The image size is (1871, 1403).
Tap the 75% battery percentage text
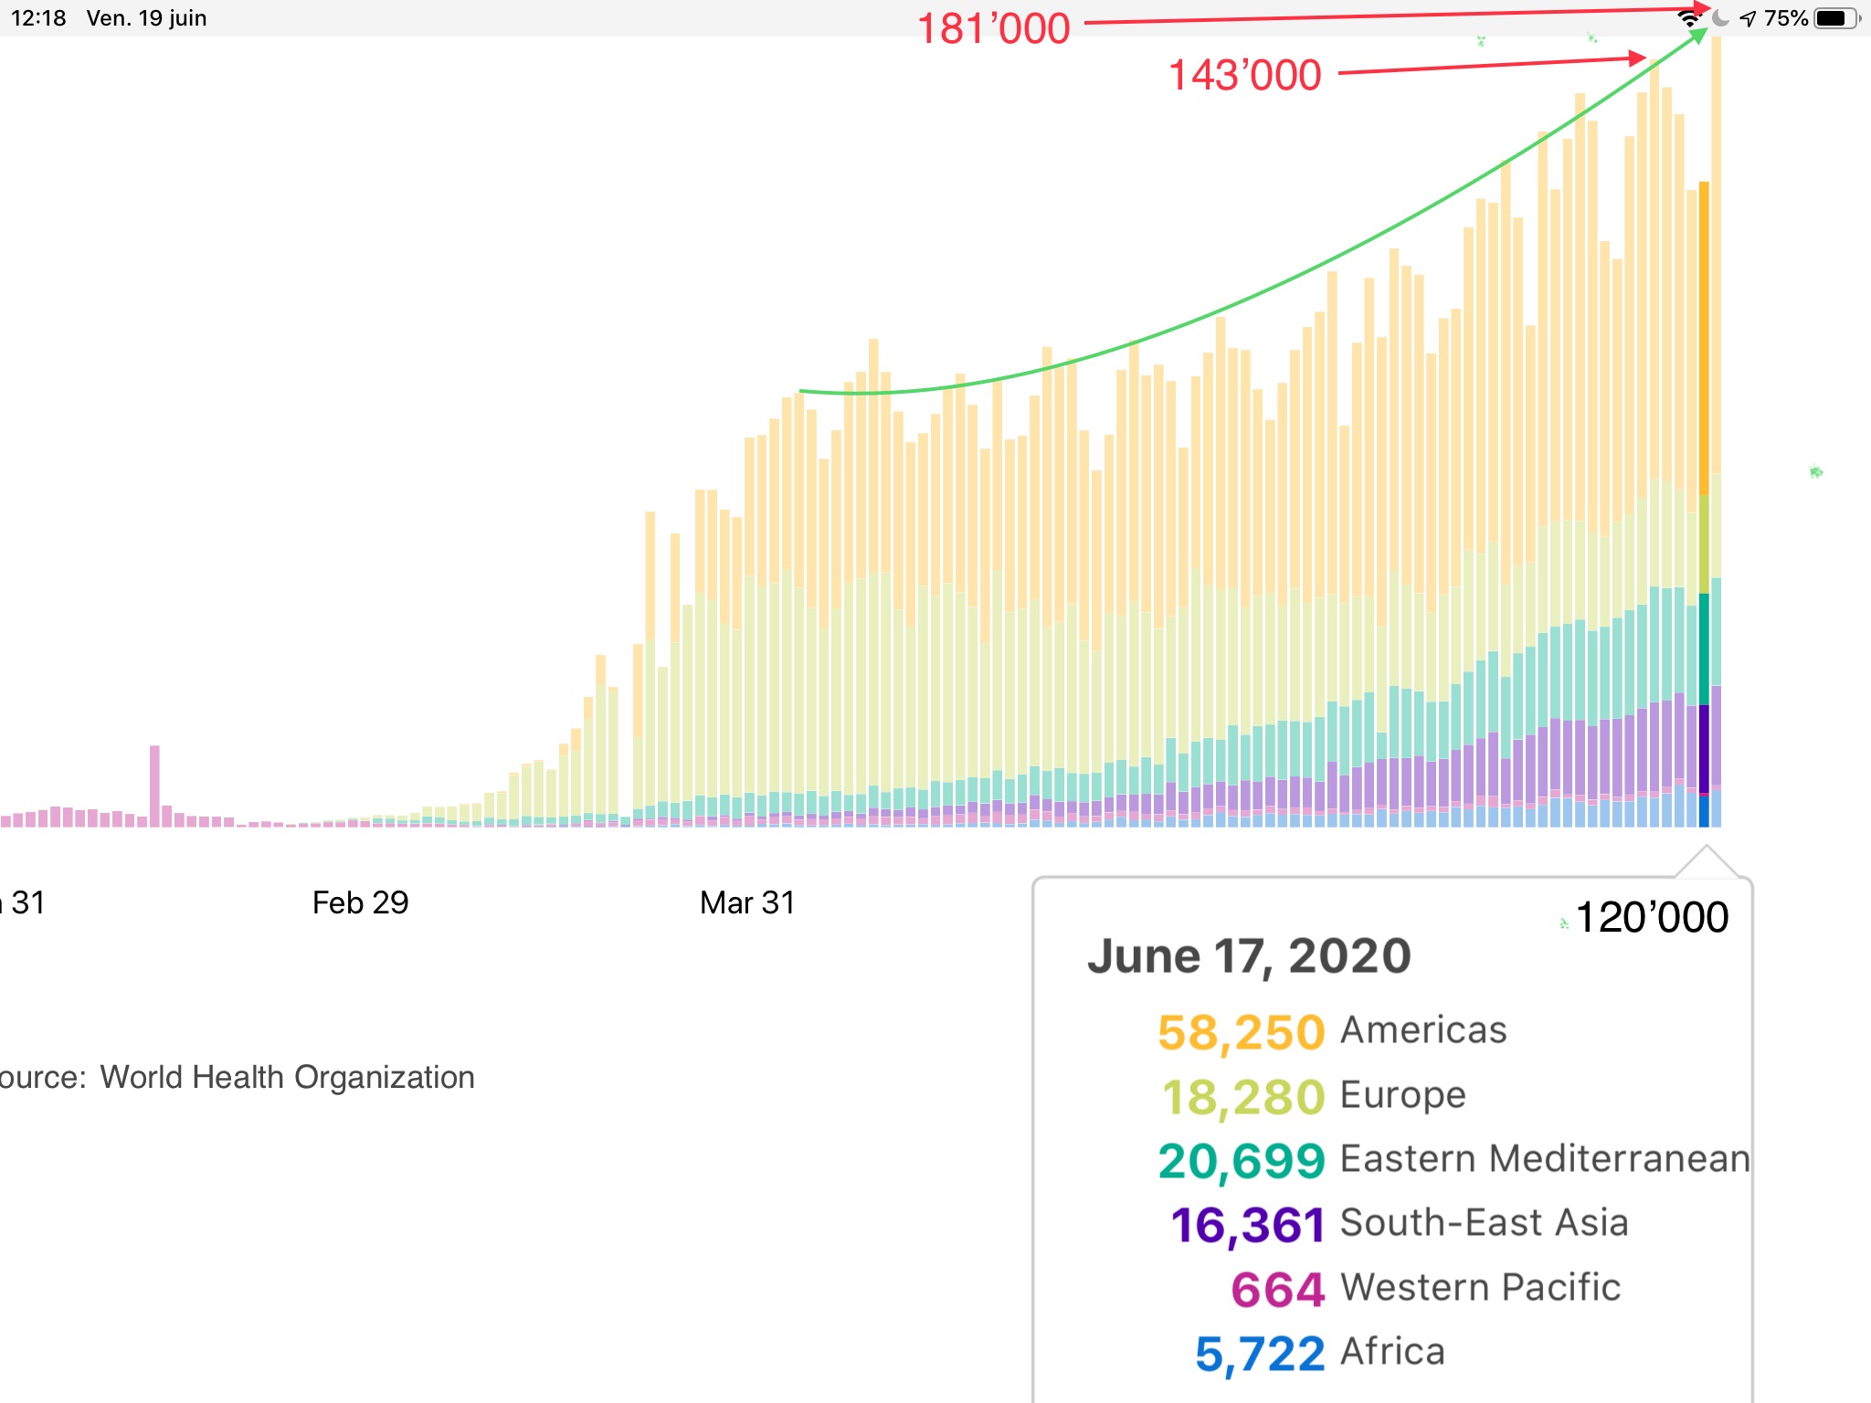click(x=1786, y=18)
